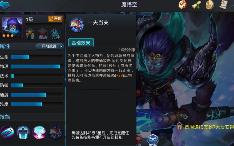This screenshot has width=234, height=146.
Task: Open the red seal stamp icon
Action: 183,5
